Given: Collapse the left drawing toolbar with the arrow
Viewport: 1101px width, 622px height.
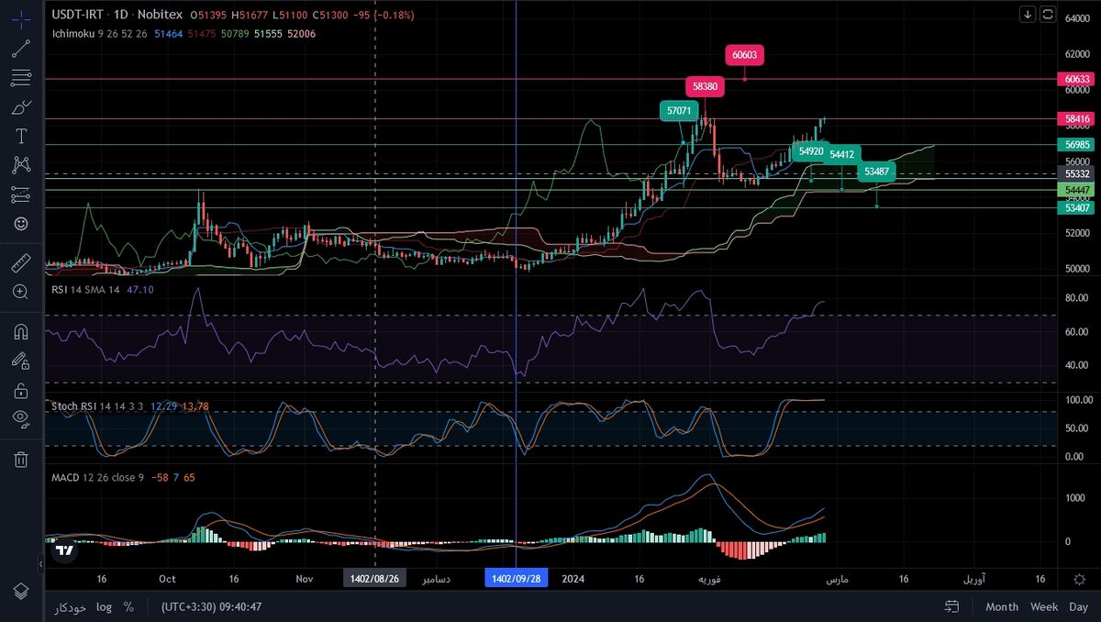Looking at the screenshot, I should (39, 565).
